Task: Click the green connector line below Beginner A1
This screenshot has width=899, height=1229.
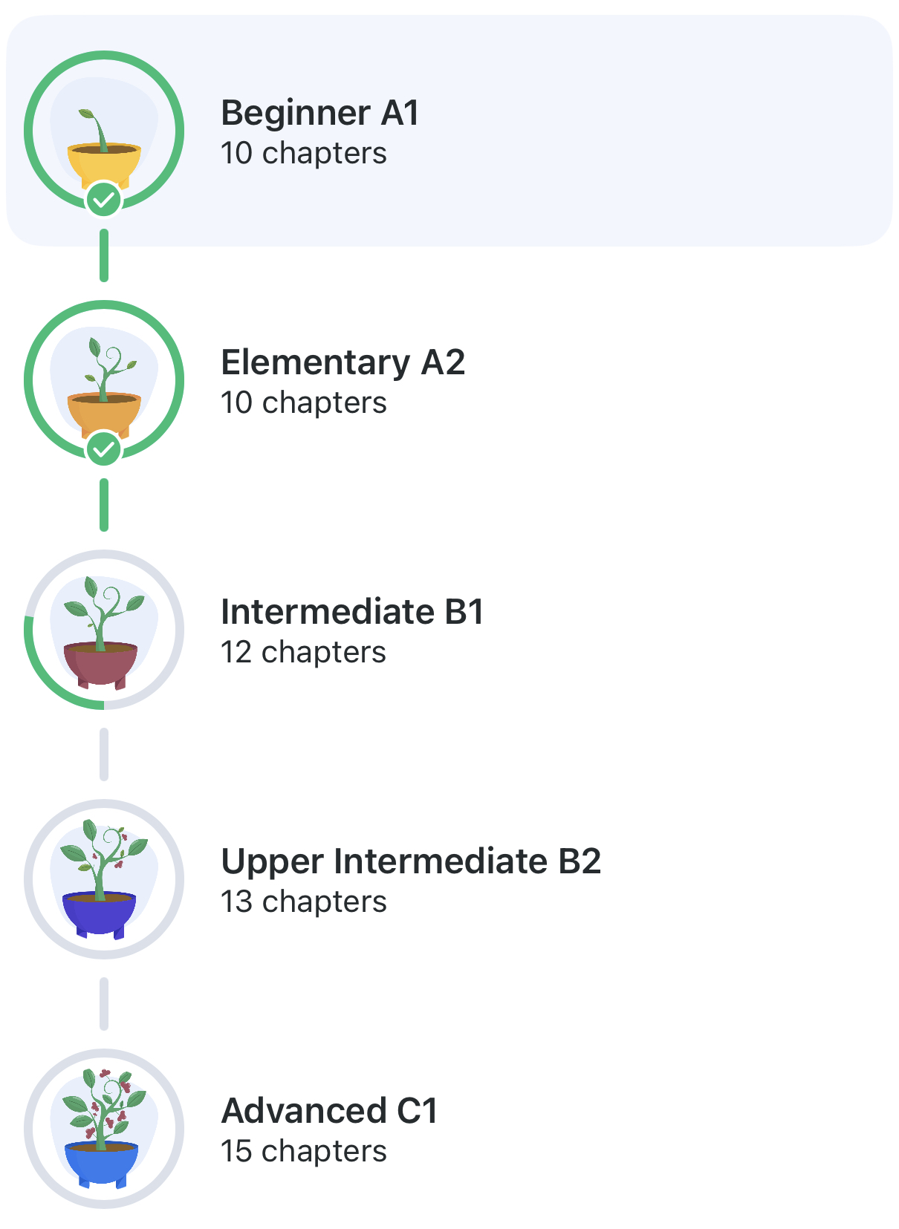Action: tap(104, 255)
